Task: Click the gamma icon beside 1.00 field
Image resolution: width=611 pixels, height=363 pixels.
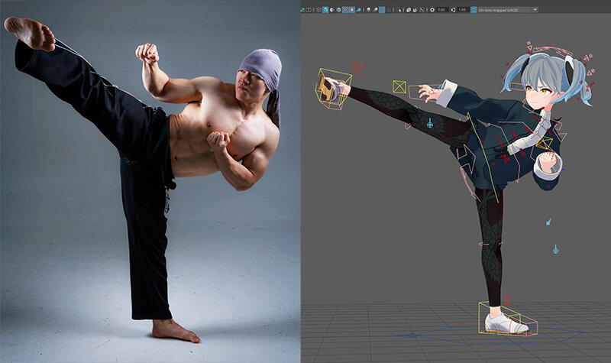Action: tap(453, 9)
